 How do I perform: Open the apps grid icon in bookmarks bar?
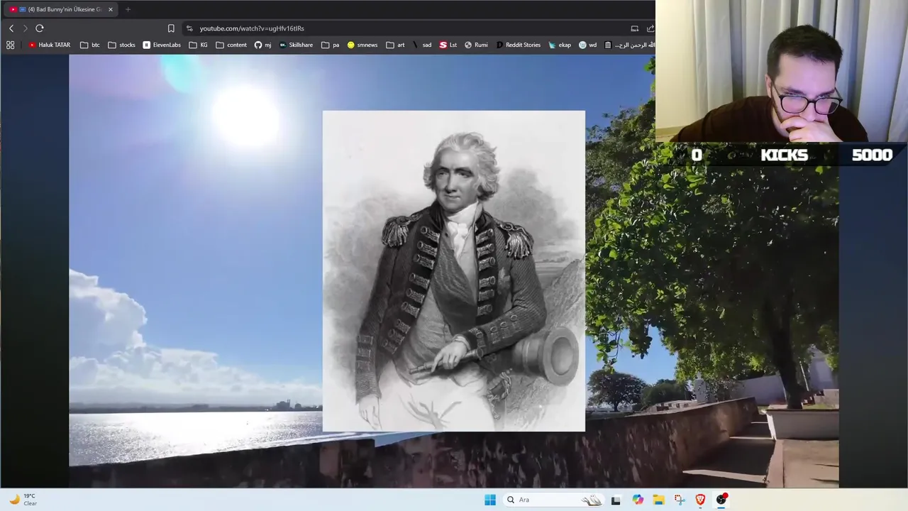[10, 45]
